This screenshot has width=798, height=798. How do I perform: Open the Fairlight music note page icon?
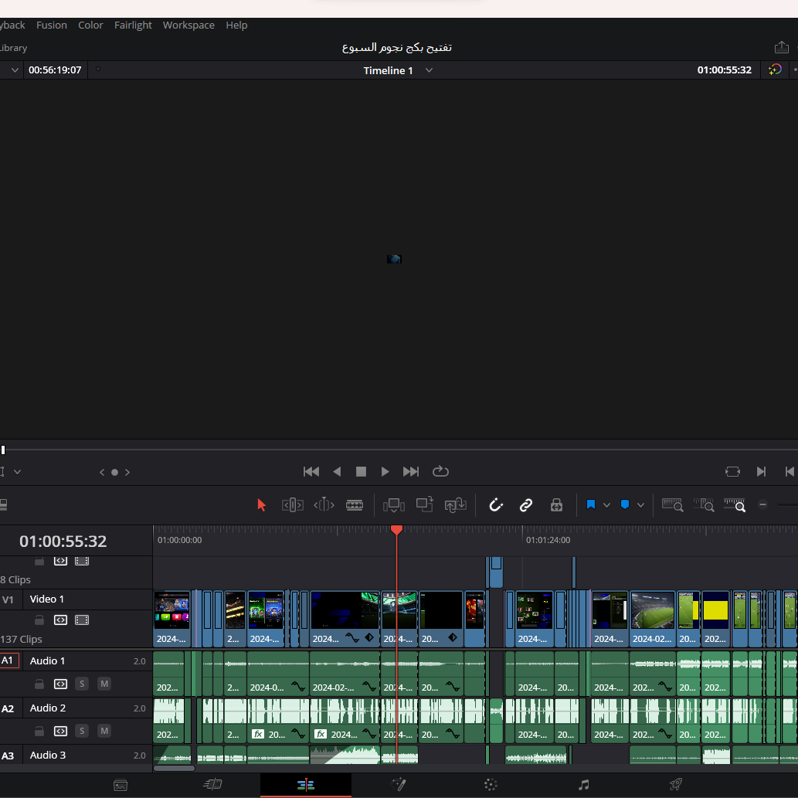pyautogui.click(x=583, y=785)
